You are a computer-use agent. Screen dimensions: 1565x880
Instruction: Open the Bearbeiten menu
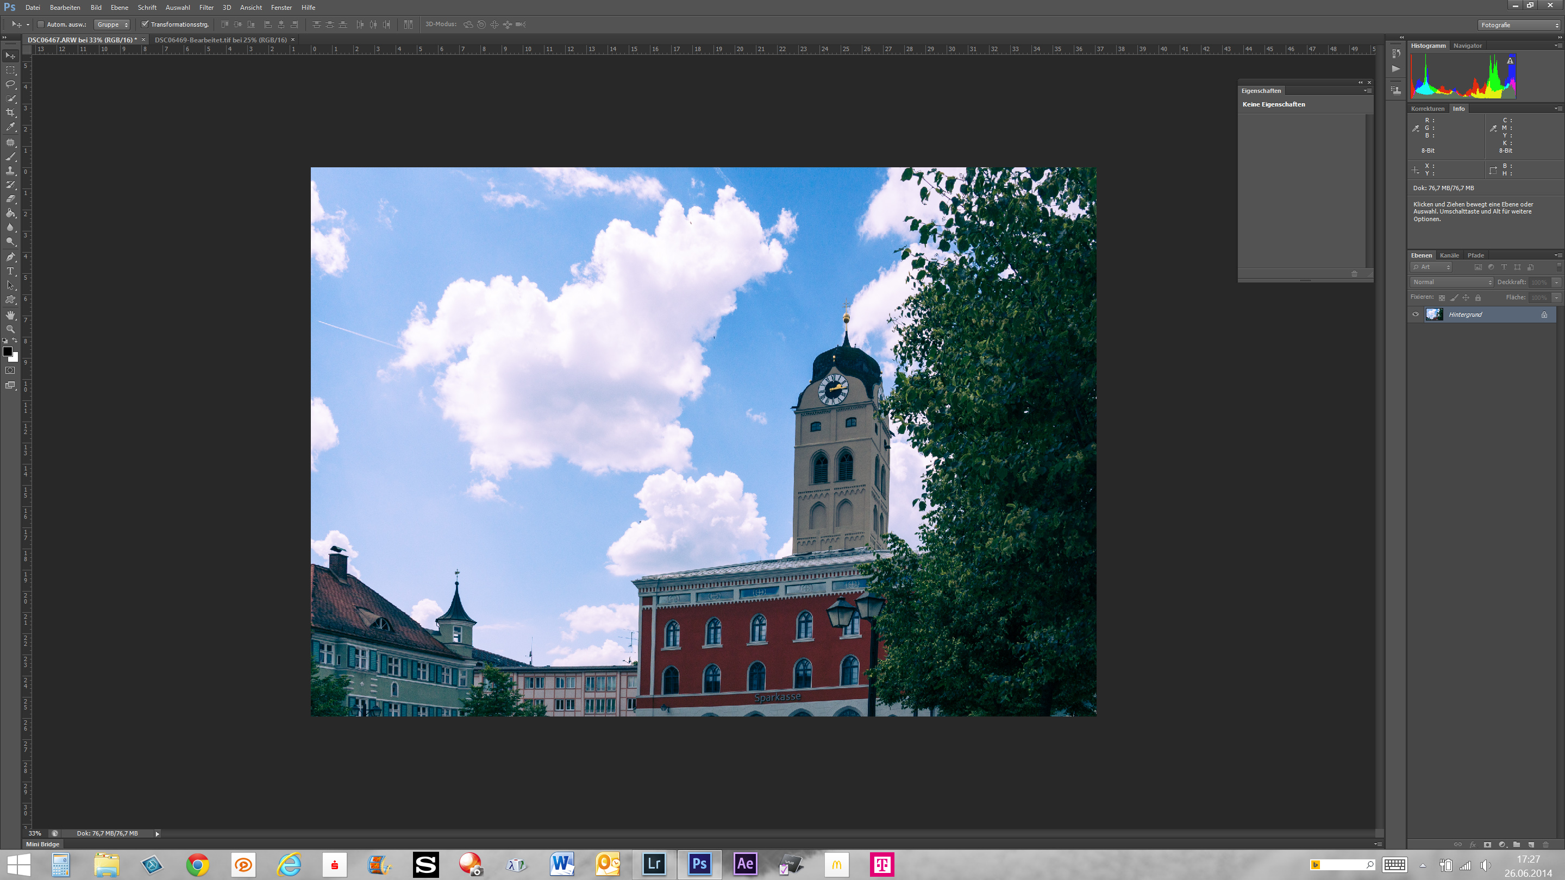point(65,7)
